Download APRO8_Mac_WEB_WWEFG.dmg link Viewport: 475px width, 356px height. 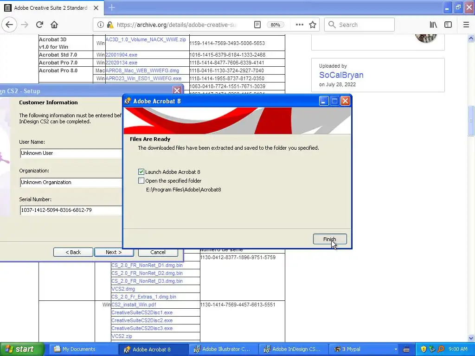coord(142,70)
